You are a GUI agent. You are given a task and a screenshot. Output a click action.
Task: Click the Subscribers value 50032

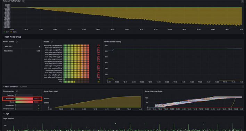37,99
